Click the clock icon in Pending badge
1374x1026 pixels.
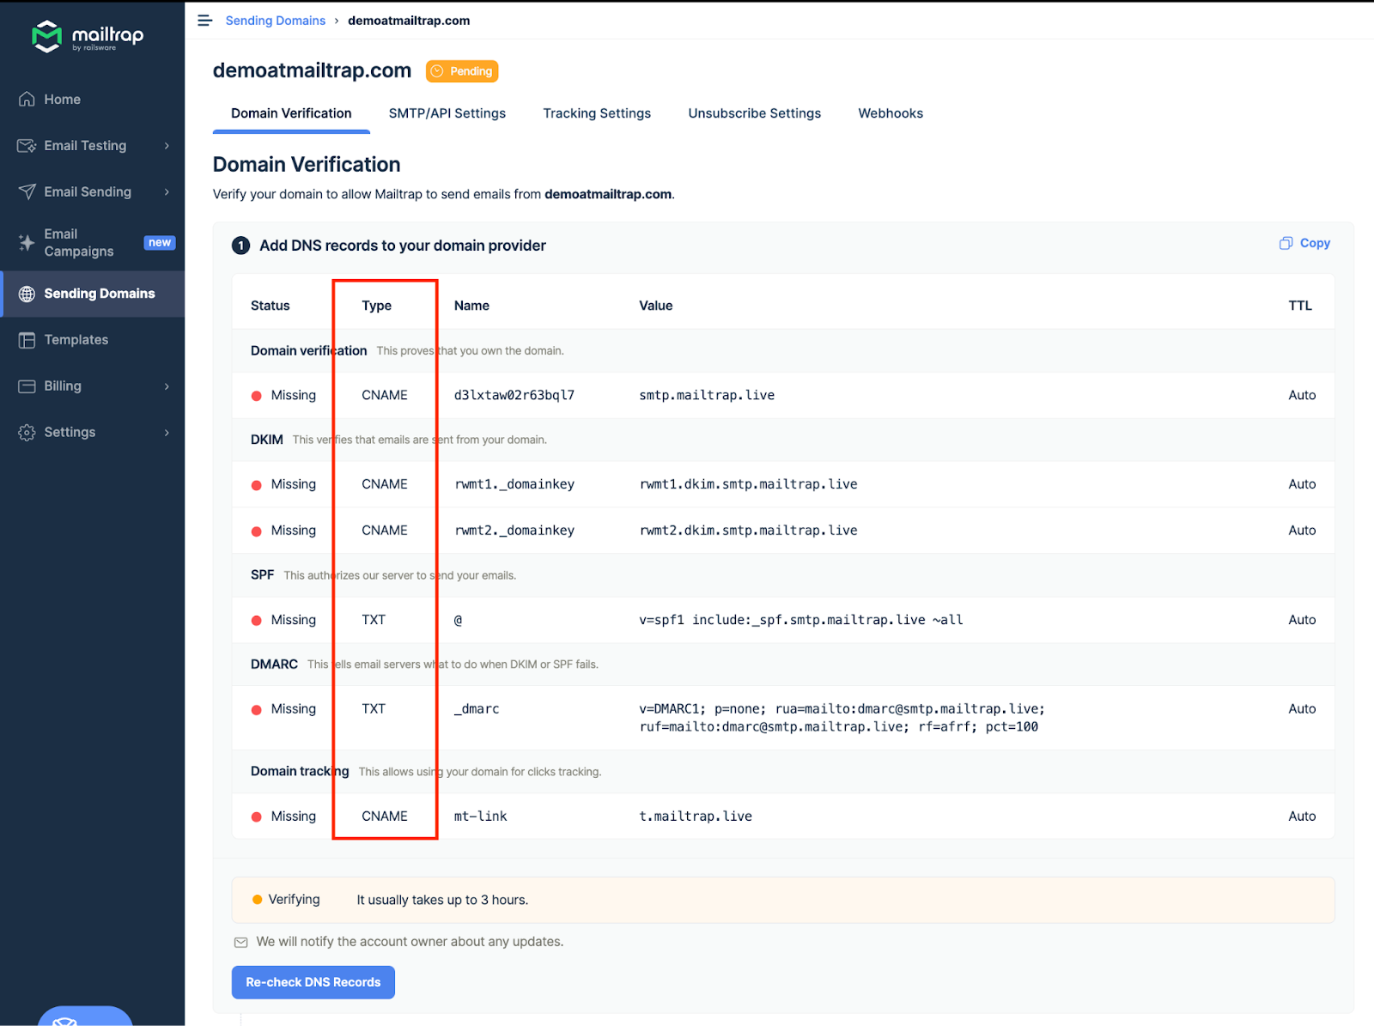[x=437, y=71]
